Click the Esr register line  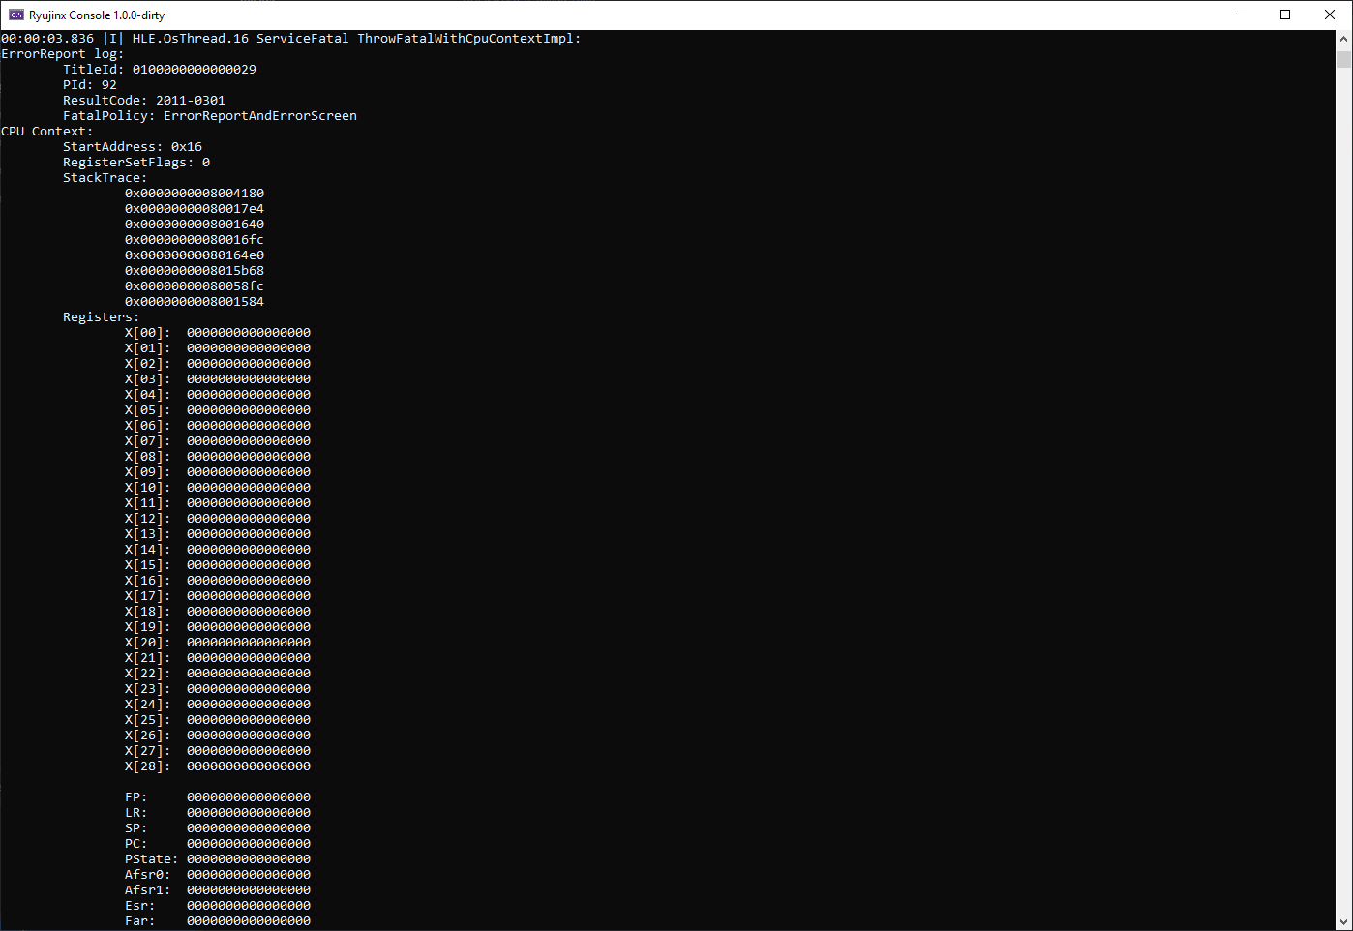[218, 906]
